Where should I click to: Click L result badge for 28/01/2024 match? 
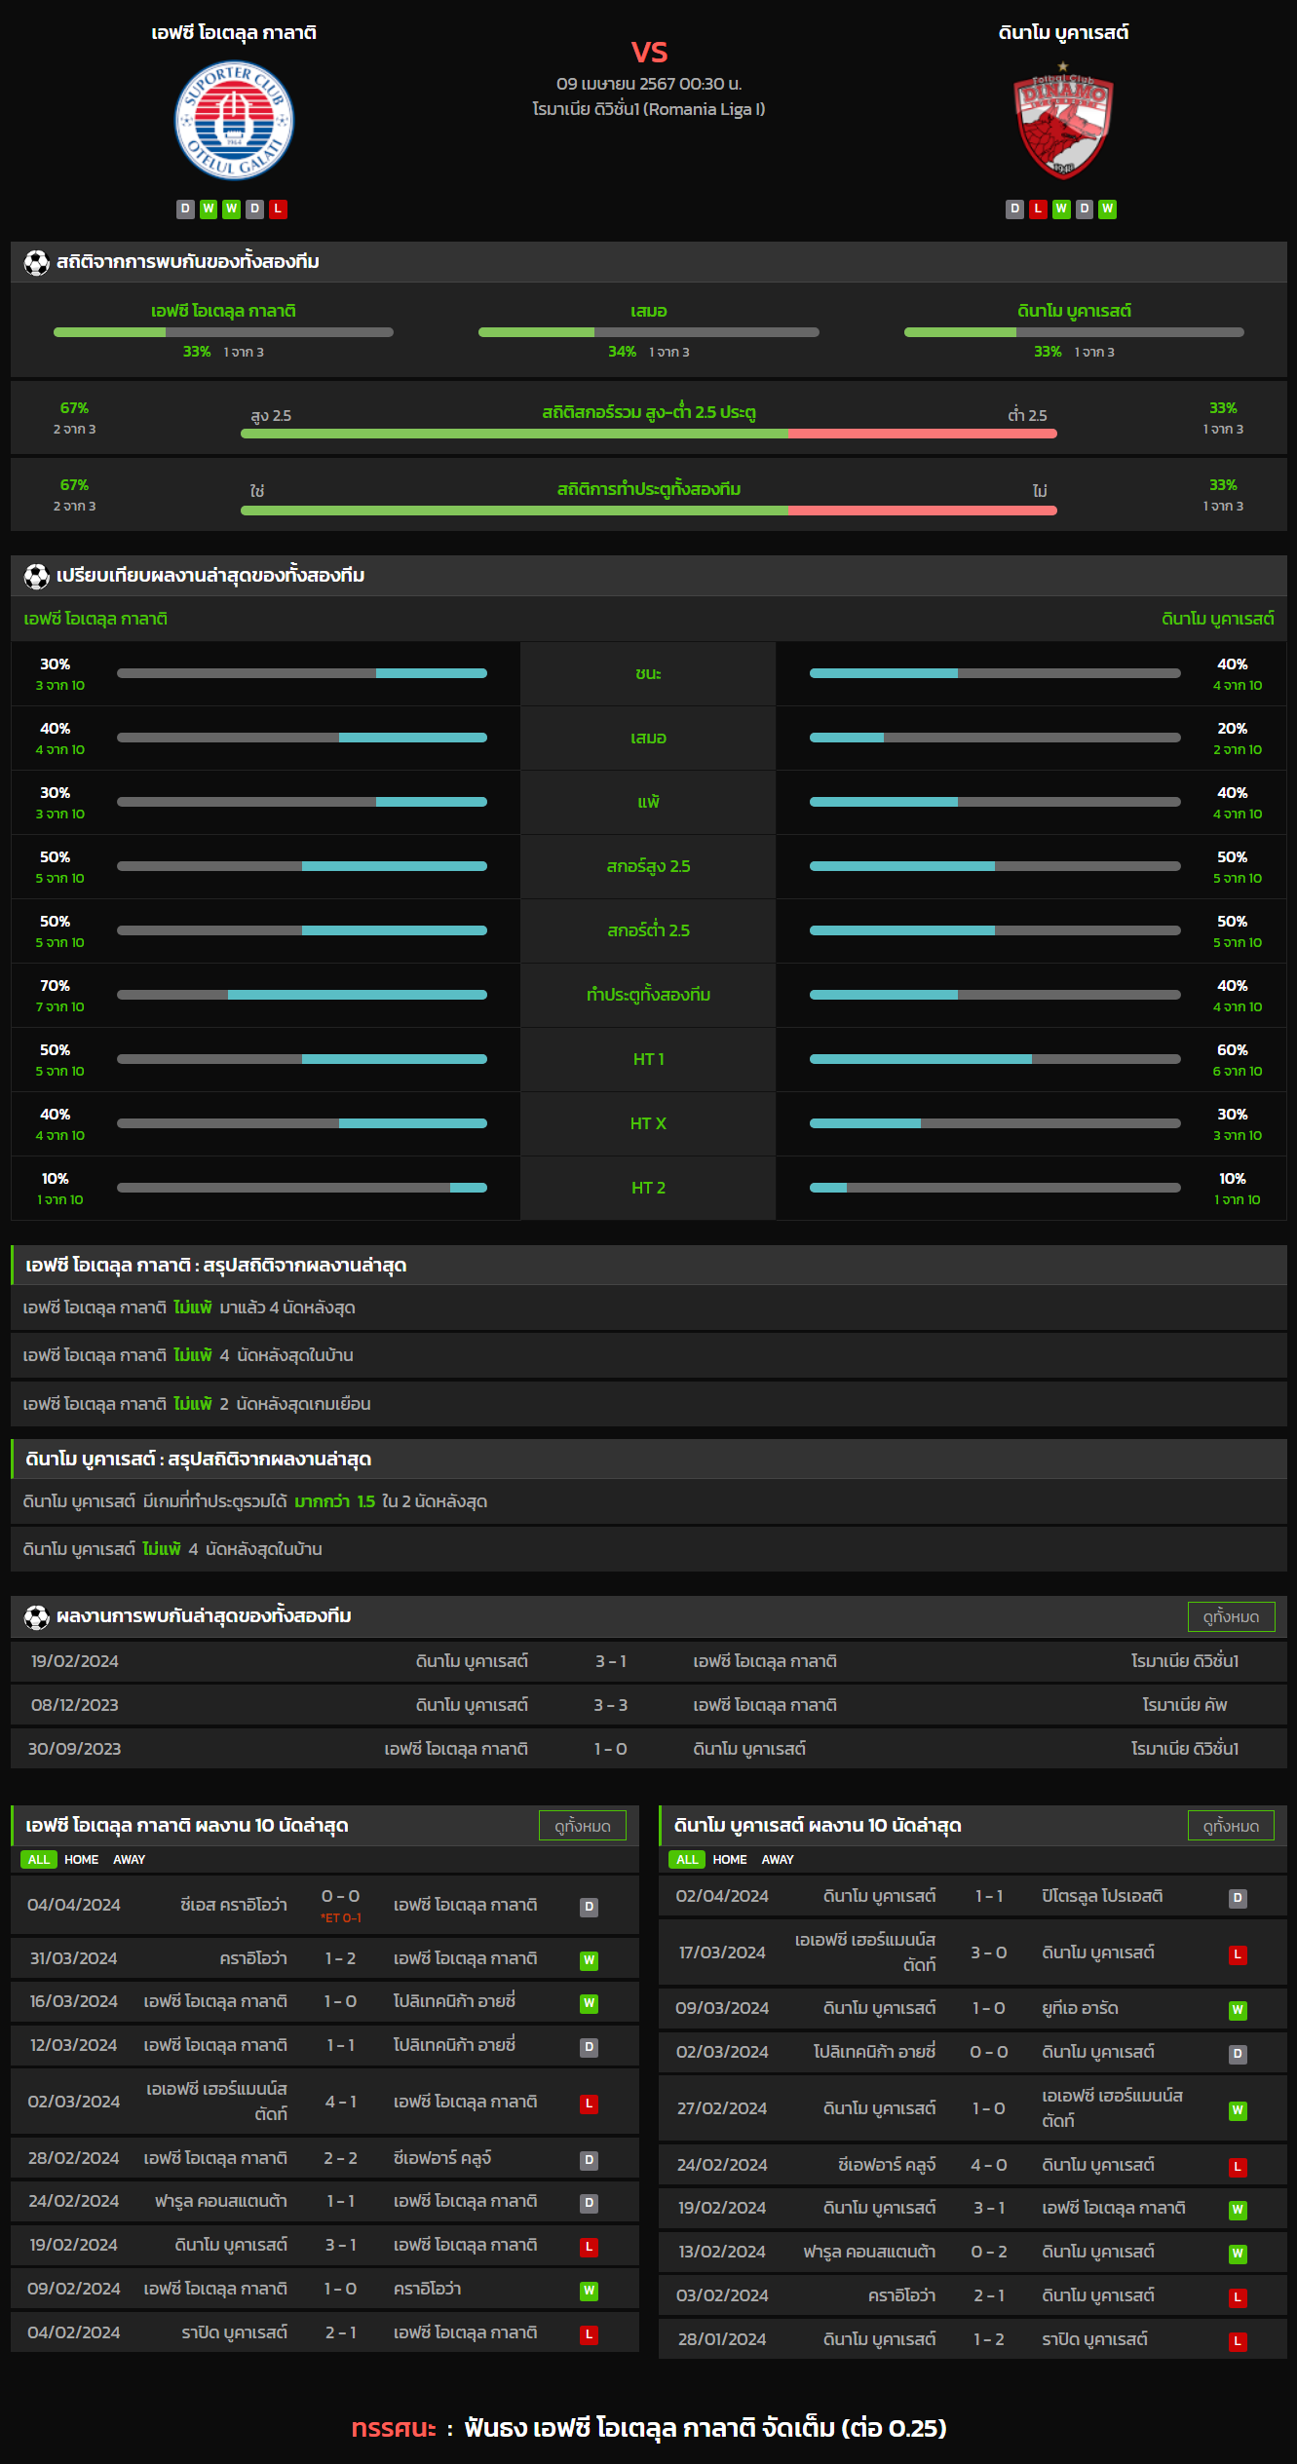pos(1238,2340)
